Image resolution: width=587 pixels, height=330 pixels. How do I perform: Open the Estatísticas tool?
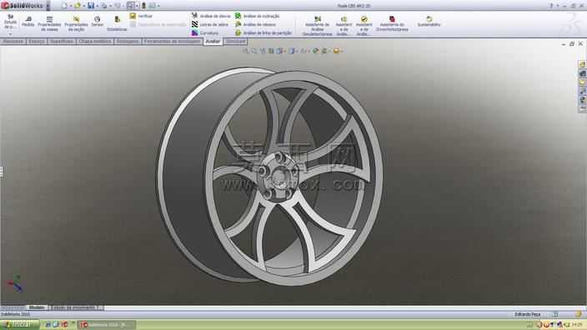[117, 23]
